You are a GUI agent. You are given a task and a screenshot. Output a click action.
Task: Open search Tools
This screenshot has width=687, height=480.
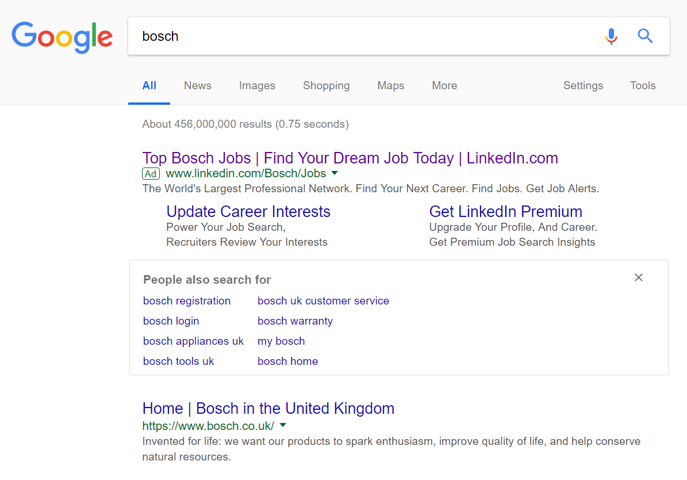click(643, 86)
